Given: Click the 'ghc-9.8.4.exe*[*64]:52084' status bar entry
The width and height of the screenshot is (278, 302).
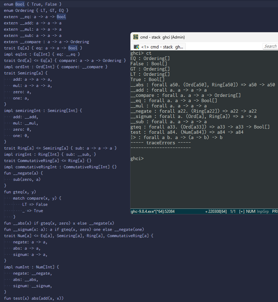Looking at the screenshot, I should click(x=153, y=211).
